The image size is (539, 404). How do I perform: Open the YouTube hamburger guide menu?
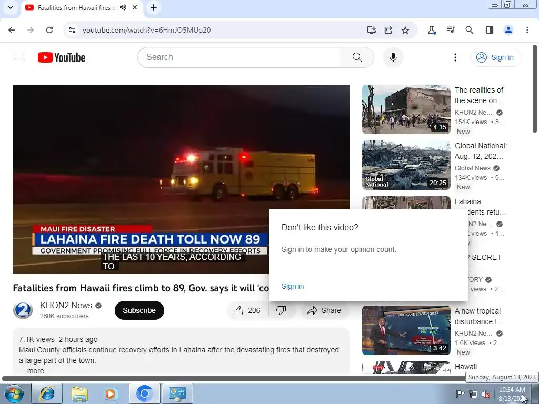(19, 57)
